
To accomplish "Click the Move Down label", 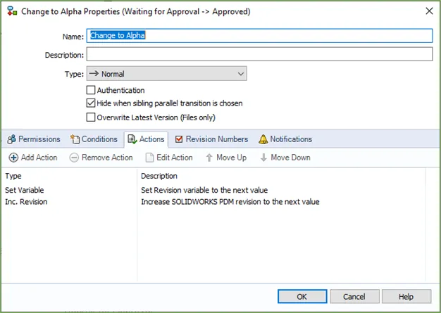I will coord(290,158).
